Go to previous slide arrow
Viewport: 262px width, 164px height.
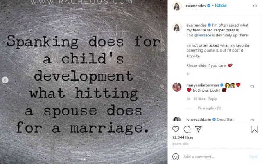coord(5,81)
